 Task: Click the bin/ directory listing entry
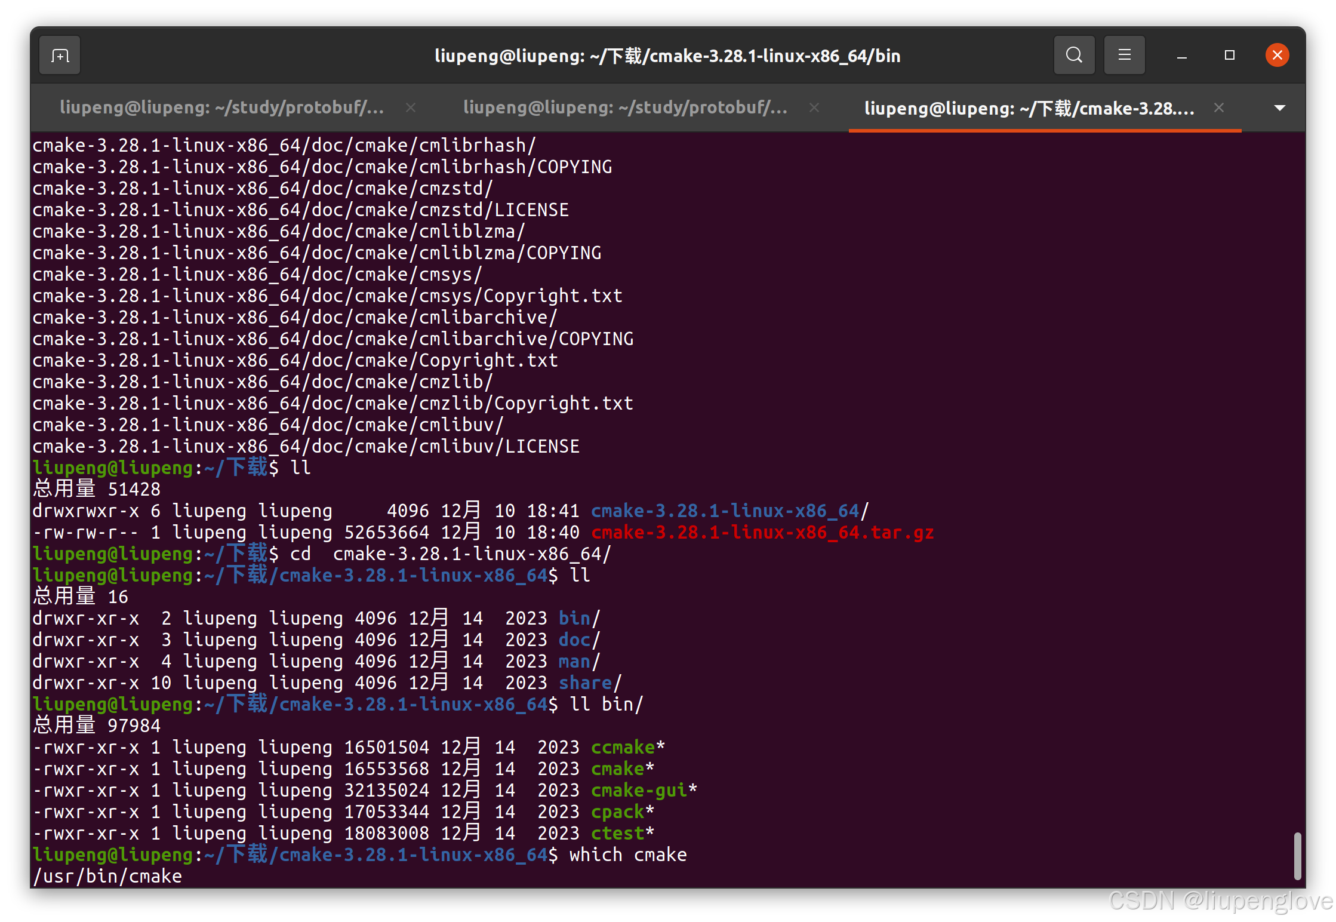pyautogui.click(x=579, y=618)
